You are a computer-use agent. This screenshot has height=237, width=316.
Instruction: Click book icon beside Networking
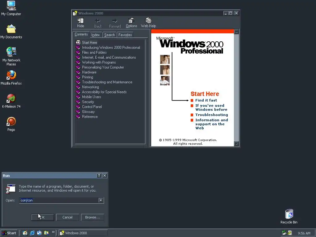coord(78,87)
